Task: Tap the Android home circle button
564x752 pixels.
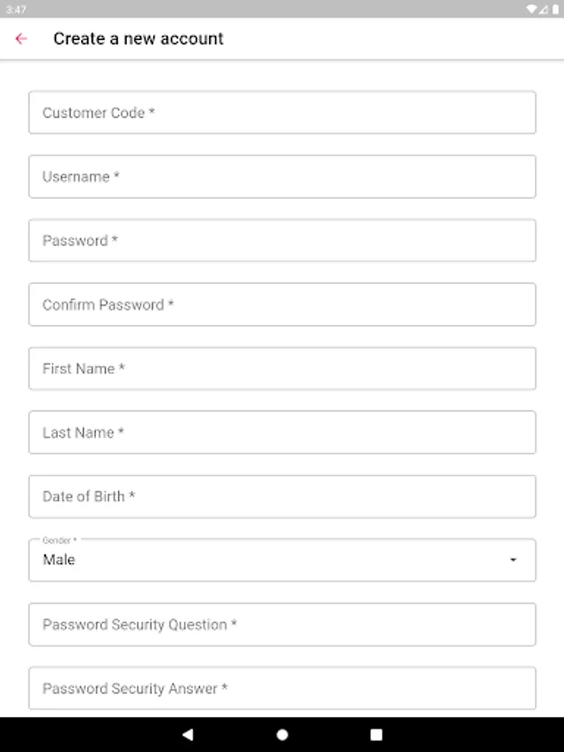Action: [x=282, y=734]
